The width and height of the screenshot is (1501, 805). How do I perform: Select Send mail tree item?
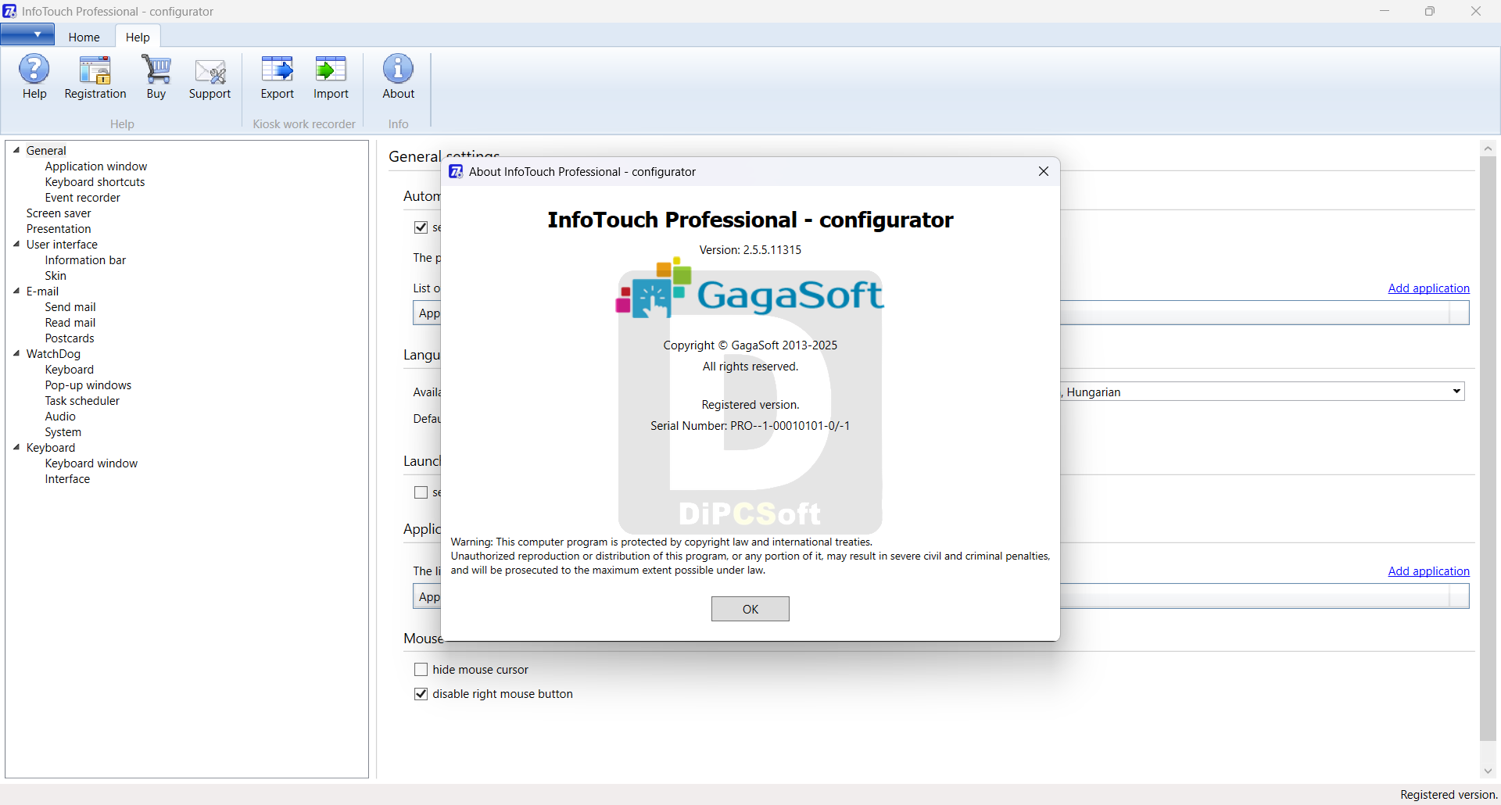coord(70,307)
